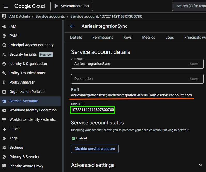Open Policy Troubleshooter
This screenshot has height=172, width=206.
click(x=27, y=73)
